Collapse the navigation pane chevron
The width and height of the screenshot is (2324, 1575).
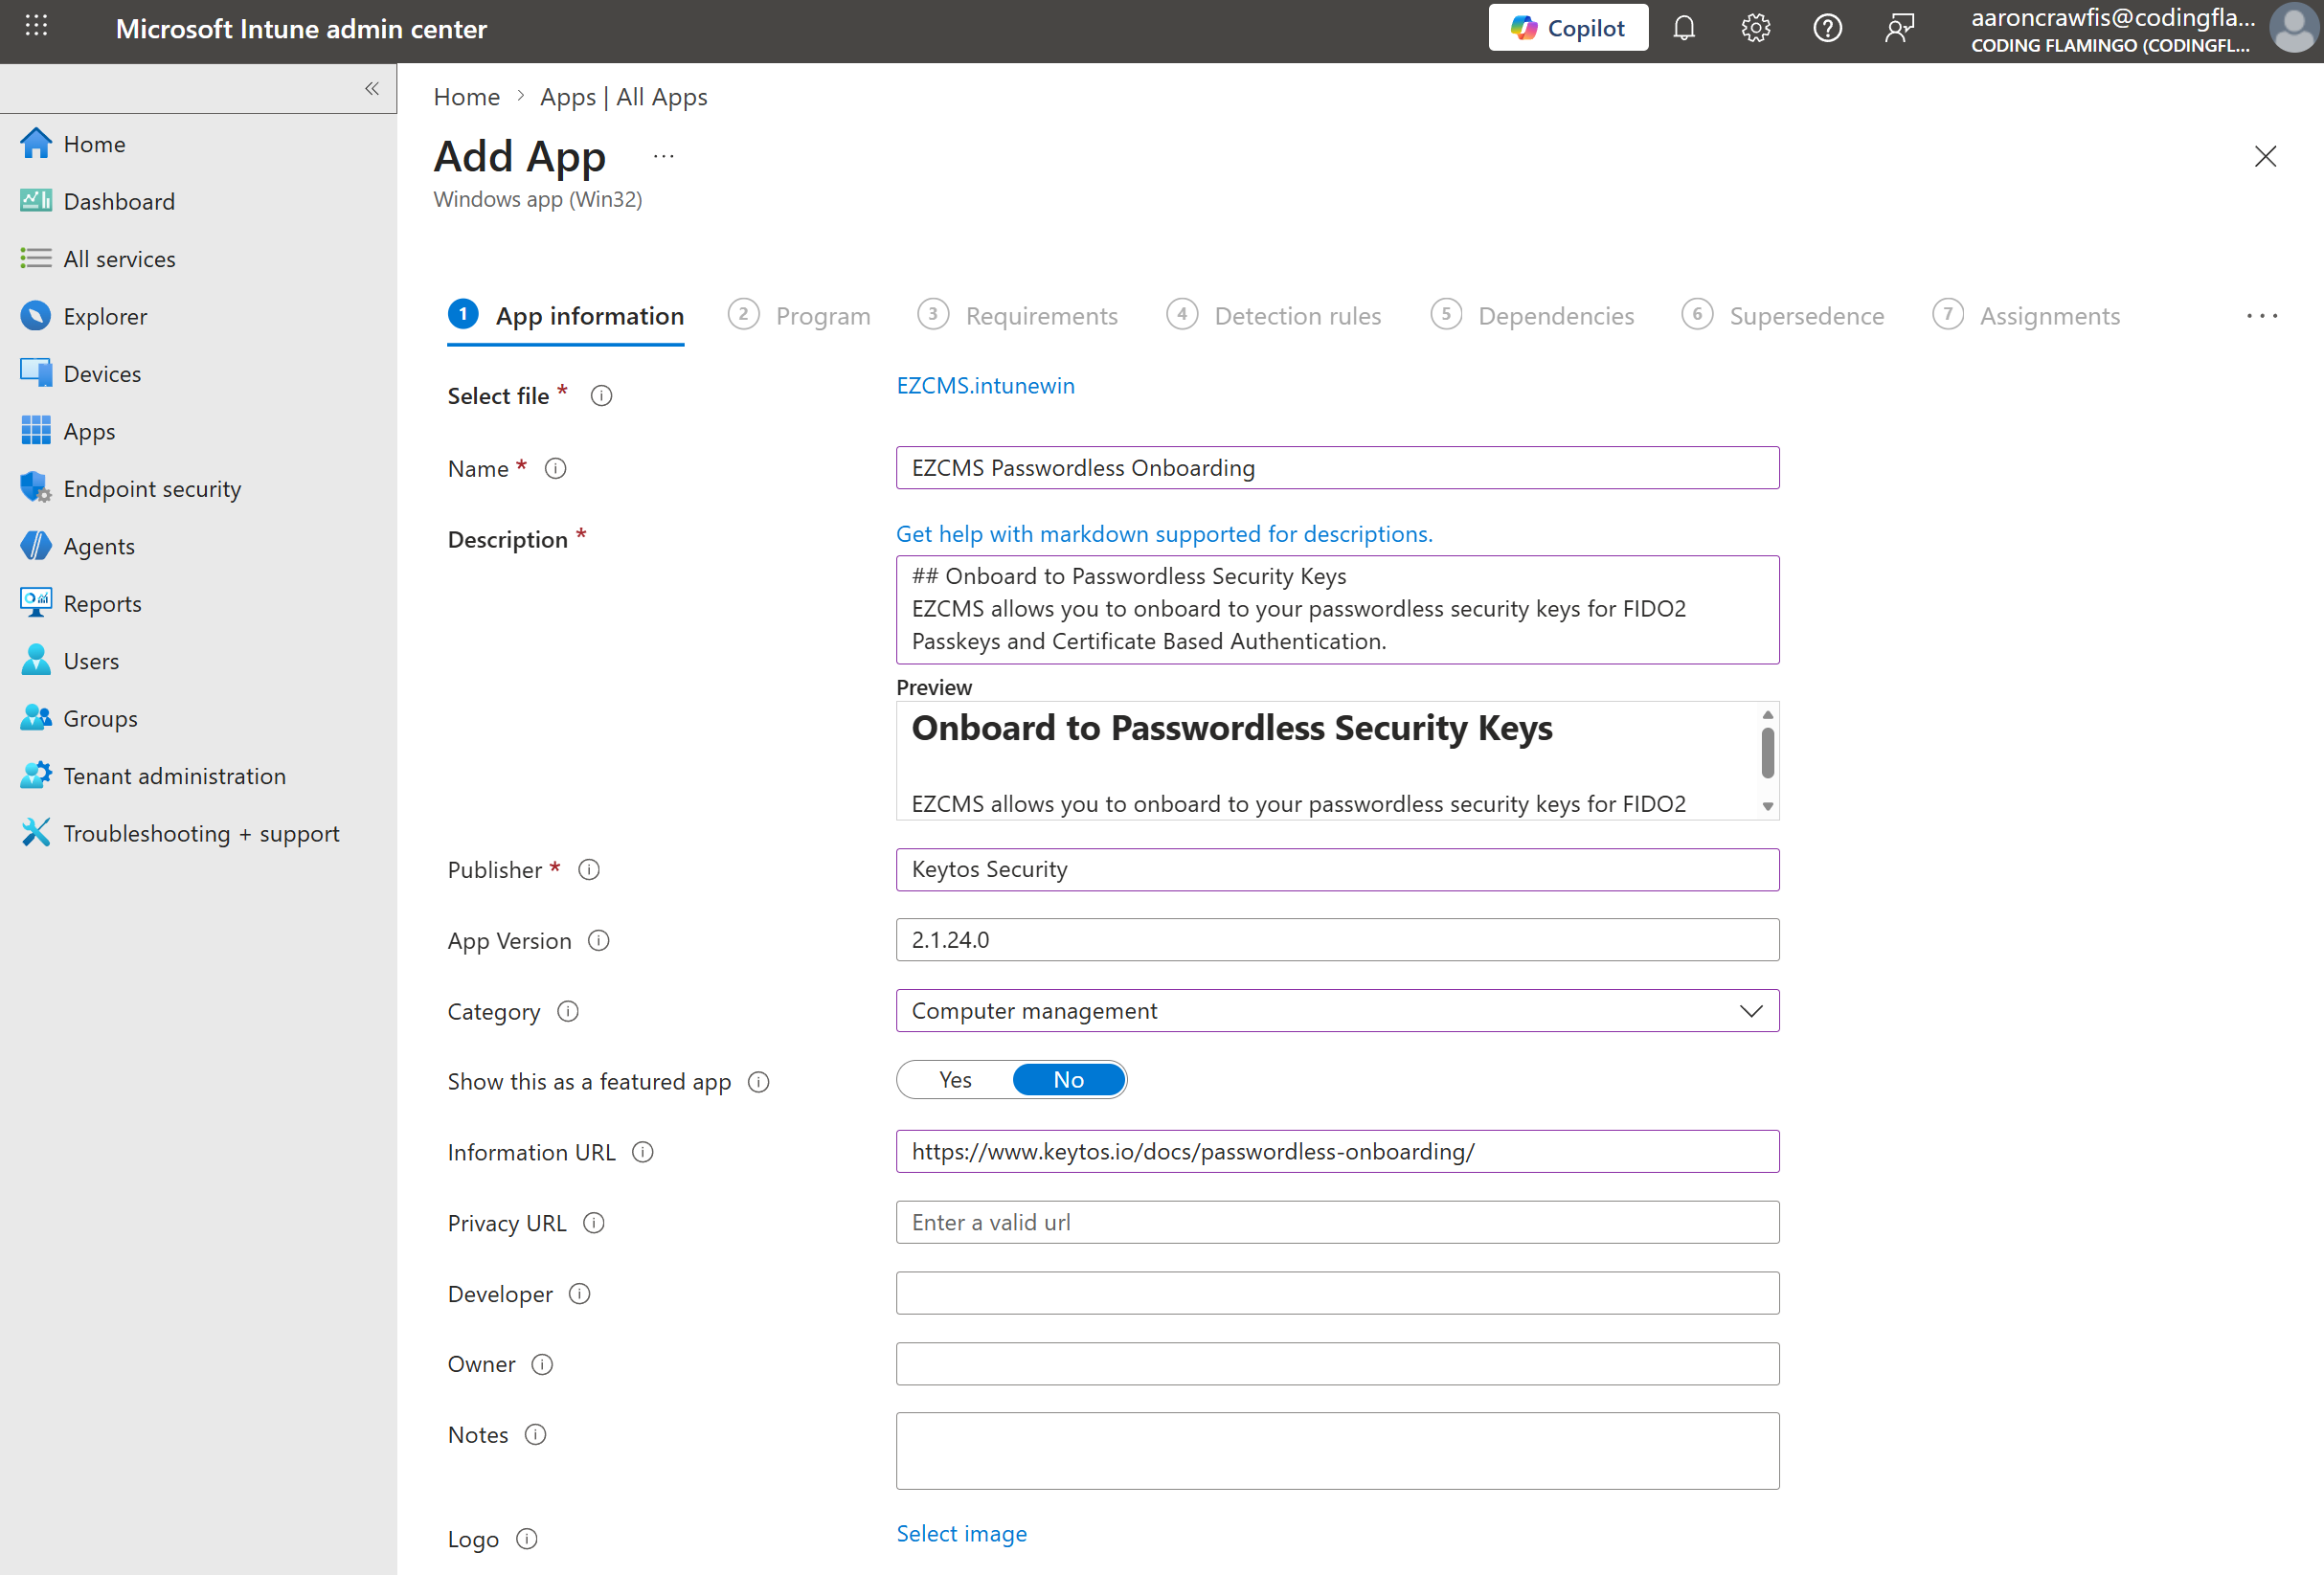(370, 88)
